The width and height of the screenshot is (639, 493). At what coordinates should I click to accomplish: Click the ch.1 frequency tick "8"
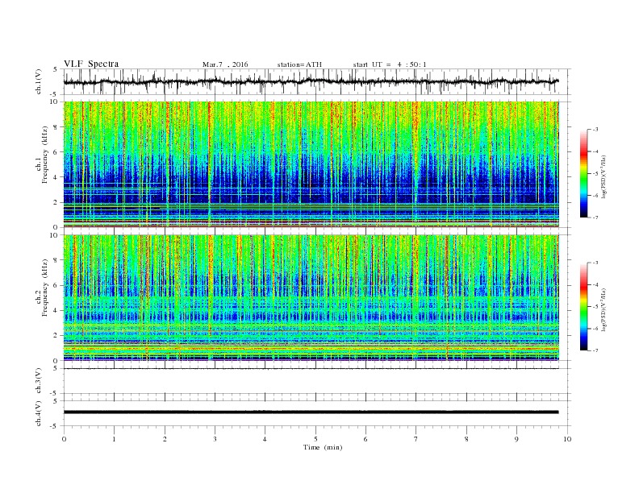pos(56,127)
